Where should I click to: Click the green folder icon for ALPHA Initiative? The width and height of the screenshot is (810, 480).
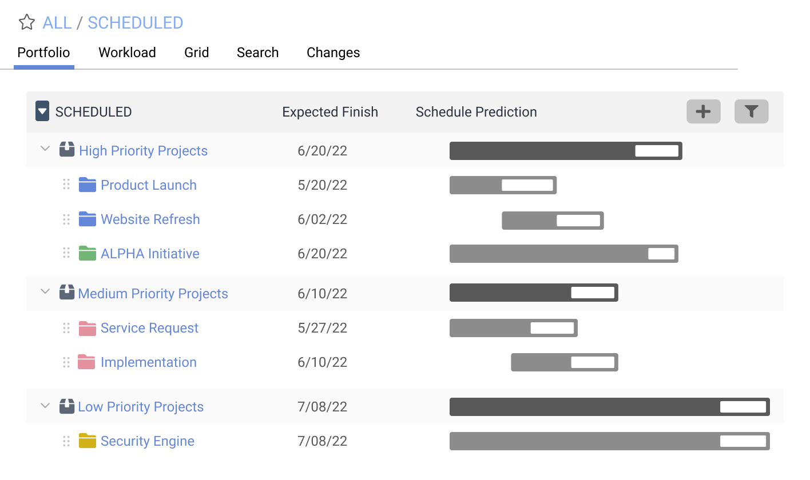[88, 253]
